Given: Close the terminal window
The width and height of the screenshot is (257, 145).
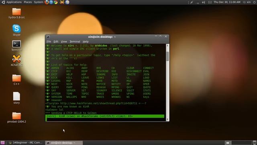Looking at the screenshot, I should point(166,37).
